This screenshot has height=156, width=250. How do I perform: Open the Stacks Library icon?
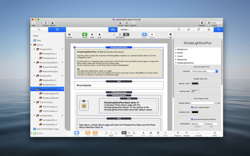coord(69,35)
